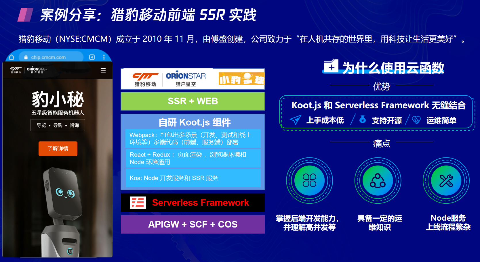Image resolution: width=480 pixels, height=262 pixels.
Task: Click the 具备一定的运维知识 caption
Action: click(380, 223)
